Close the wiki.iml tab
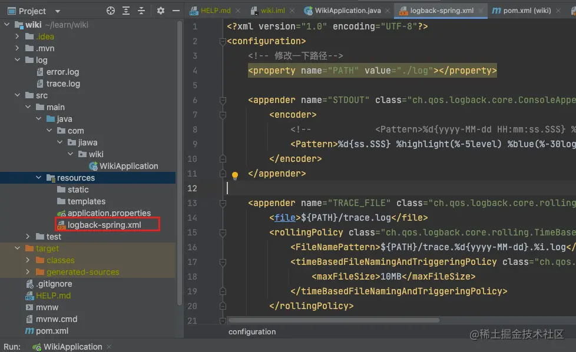This screenshot has width=576, height=352. click(292, 11)
